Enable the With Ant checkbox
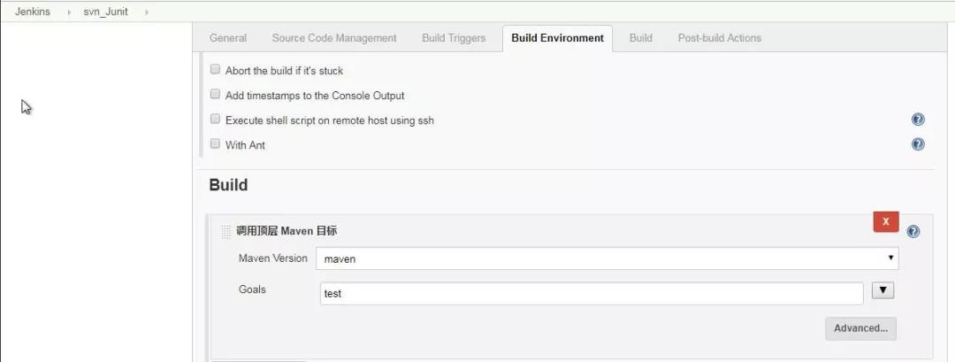 pyautogui.click(x=215, y=143)
